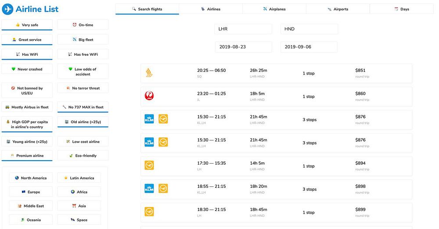Disable the Premium airline filter
Screen dimensions: 439x229
click(27, 156)
